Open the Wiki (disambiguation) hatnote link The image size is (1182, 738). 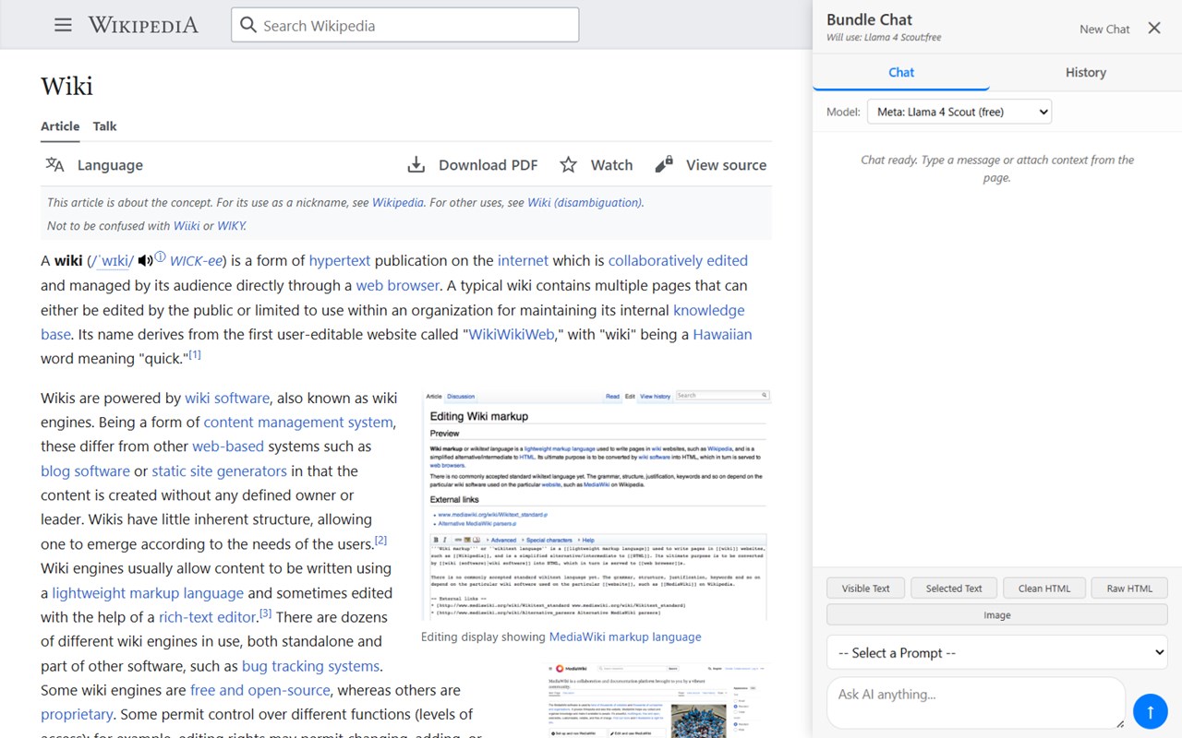coord(585,202)
